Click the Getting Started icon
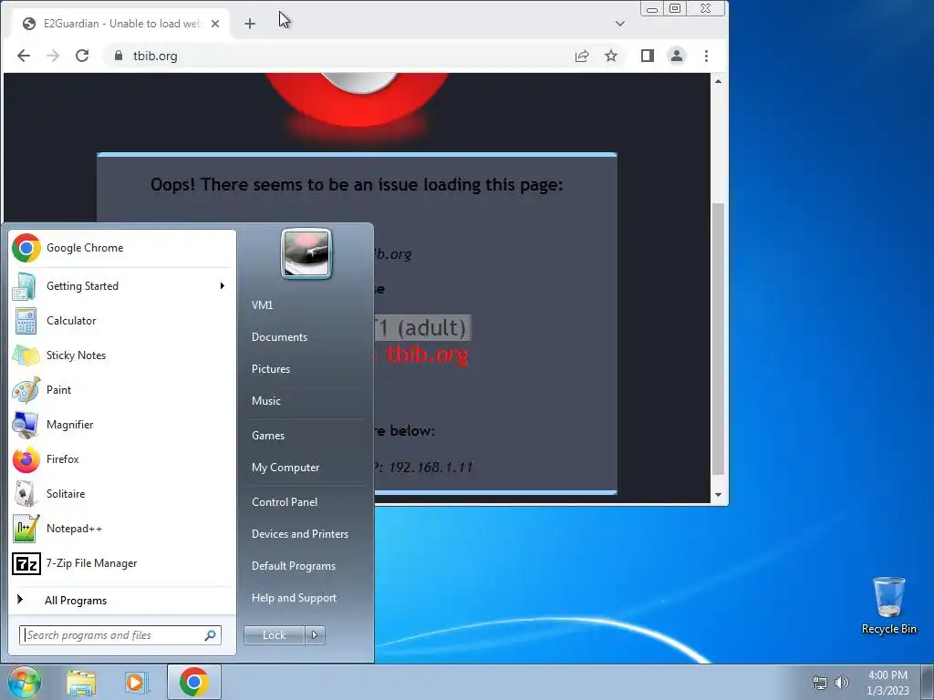The width and height of the screenshot is (934, 700). point(26,286)
